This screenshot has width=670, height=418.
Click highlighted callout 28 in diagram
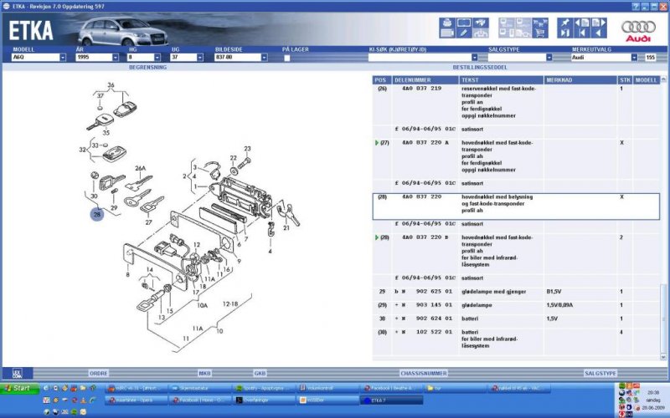97,215
